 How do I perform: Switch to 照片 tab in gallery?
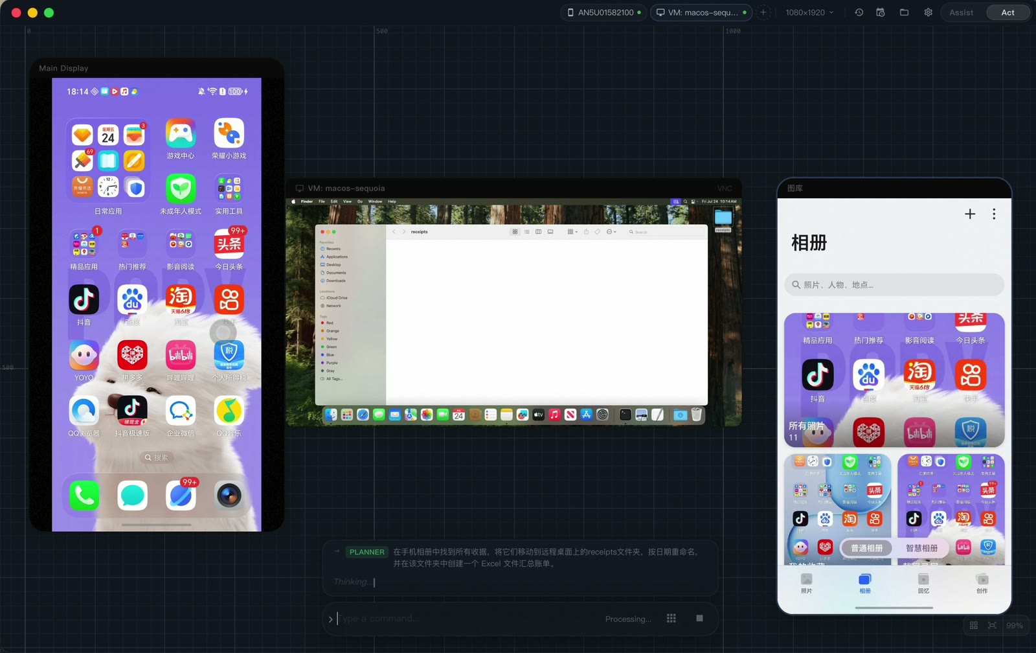806,583
